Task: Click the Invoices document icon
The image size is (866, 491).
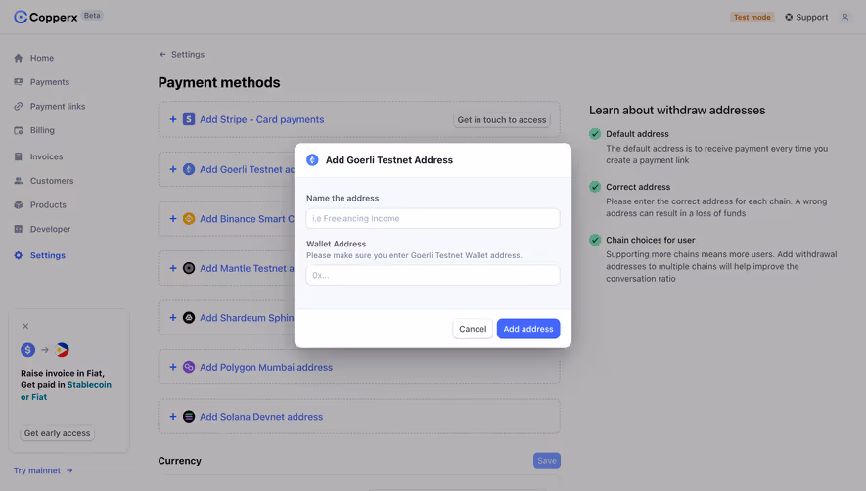Action: 19,156
